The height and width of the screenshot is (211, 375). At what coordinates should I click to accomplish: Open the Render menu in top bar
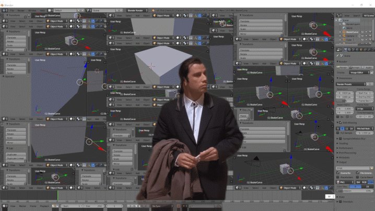(21, 10)
